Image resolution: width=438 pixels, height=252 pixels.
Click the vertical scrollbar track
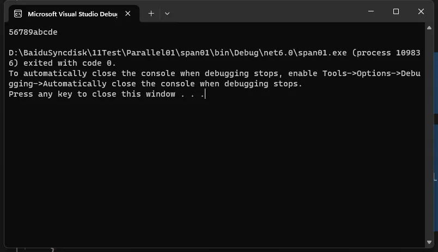pyautogui.click(x=429, y=135)
